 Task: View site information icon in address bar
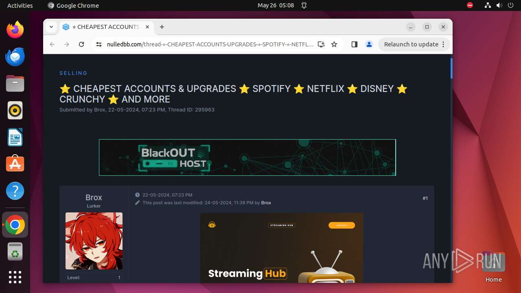pyautogui.click(x=99, y=44)
